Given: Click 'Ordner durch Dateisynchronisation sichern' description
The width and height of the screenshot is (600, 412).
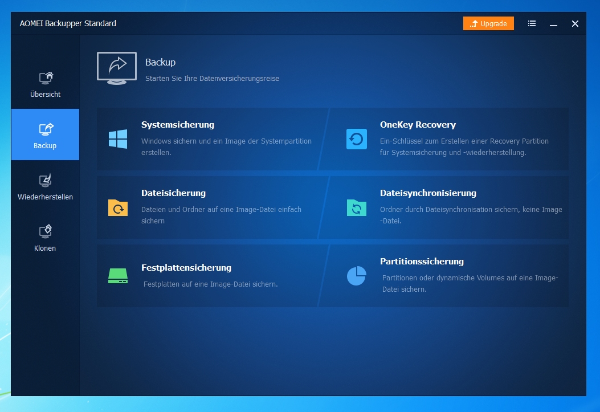Looking at the screenshot, I should pyautogui.click(x=471, y=215).
